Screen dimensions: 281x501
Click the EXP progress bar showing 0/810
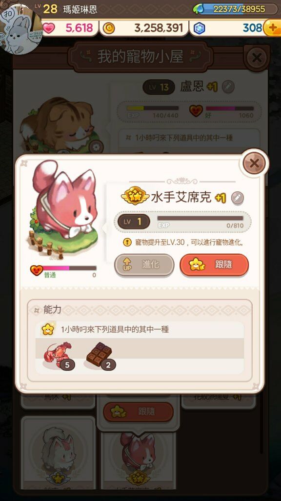click(x=200, y=218)
